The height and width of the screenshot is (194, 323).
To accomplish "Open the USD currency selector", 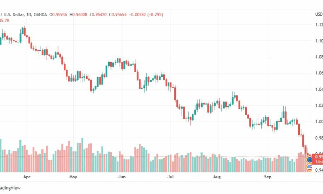I will 319,14.
